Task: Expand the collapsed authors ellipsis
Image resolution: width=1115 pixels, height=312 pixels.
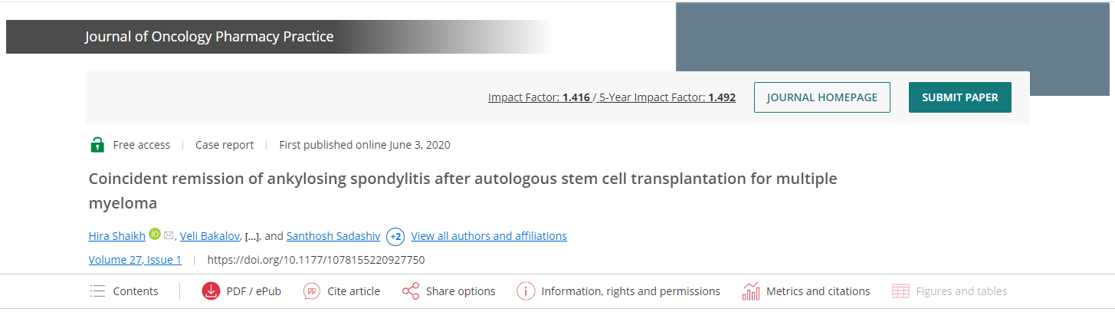Action: tap(251, 237)
